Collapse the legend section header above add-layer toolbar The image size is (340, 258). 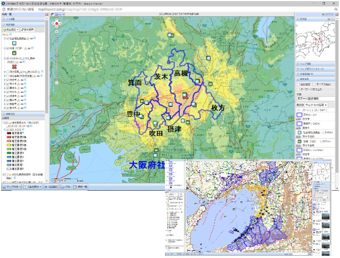(x=23, y=24)
